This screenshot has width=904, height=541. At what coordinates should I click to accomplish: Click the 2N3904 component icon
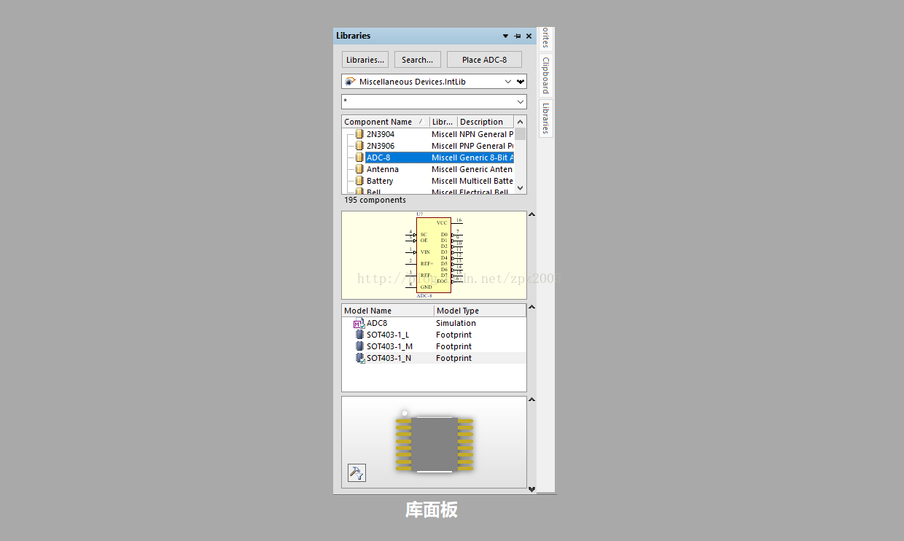359,134
